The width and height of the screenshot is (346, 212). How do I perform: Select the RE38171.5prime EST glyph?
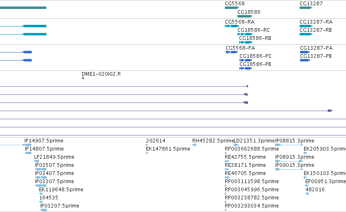coord(227,169)
